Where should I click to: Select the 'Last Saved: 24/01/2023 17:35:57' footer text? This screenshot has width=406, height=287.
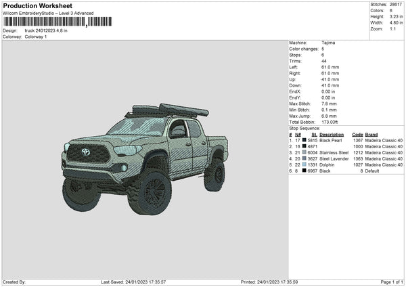pos(133,282)
